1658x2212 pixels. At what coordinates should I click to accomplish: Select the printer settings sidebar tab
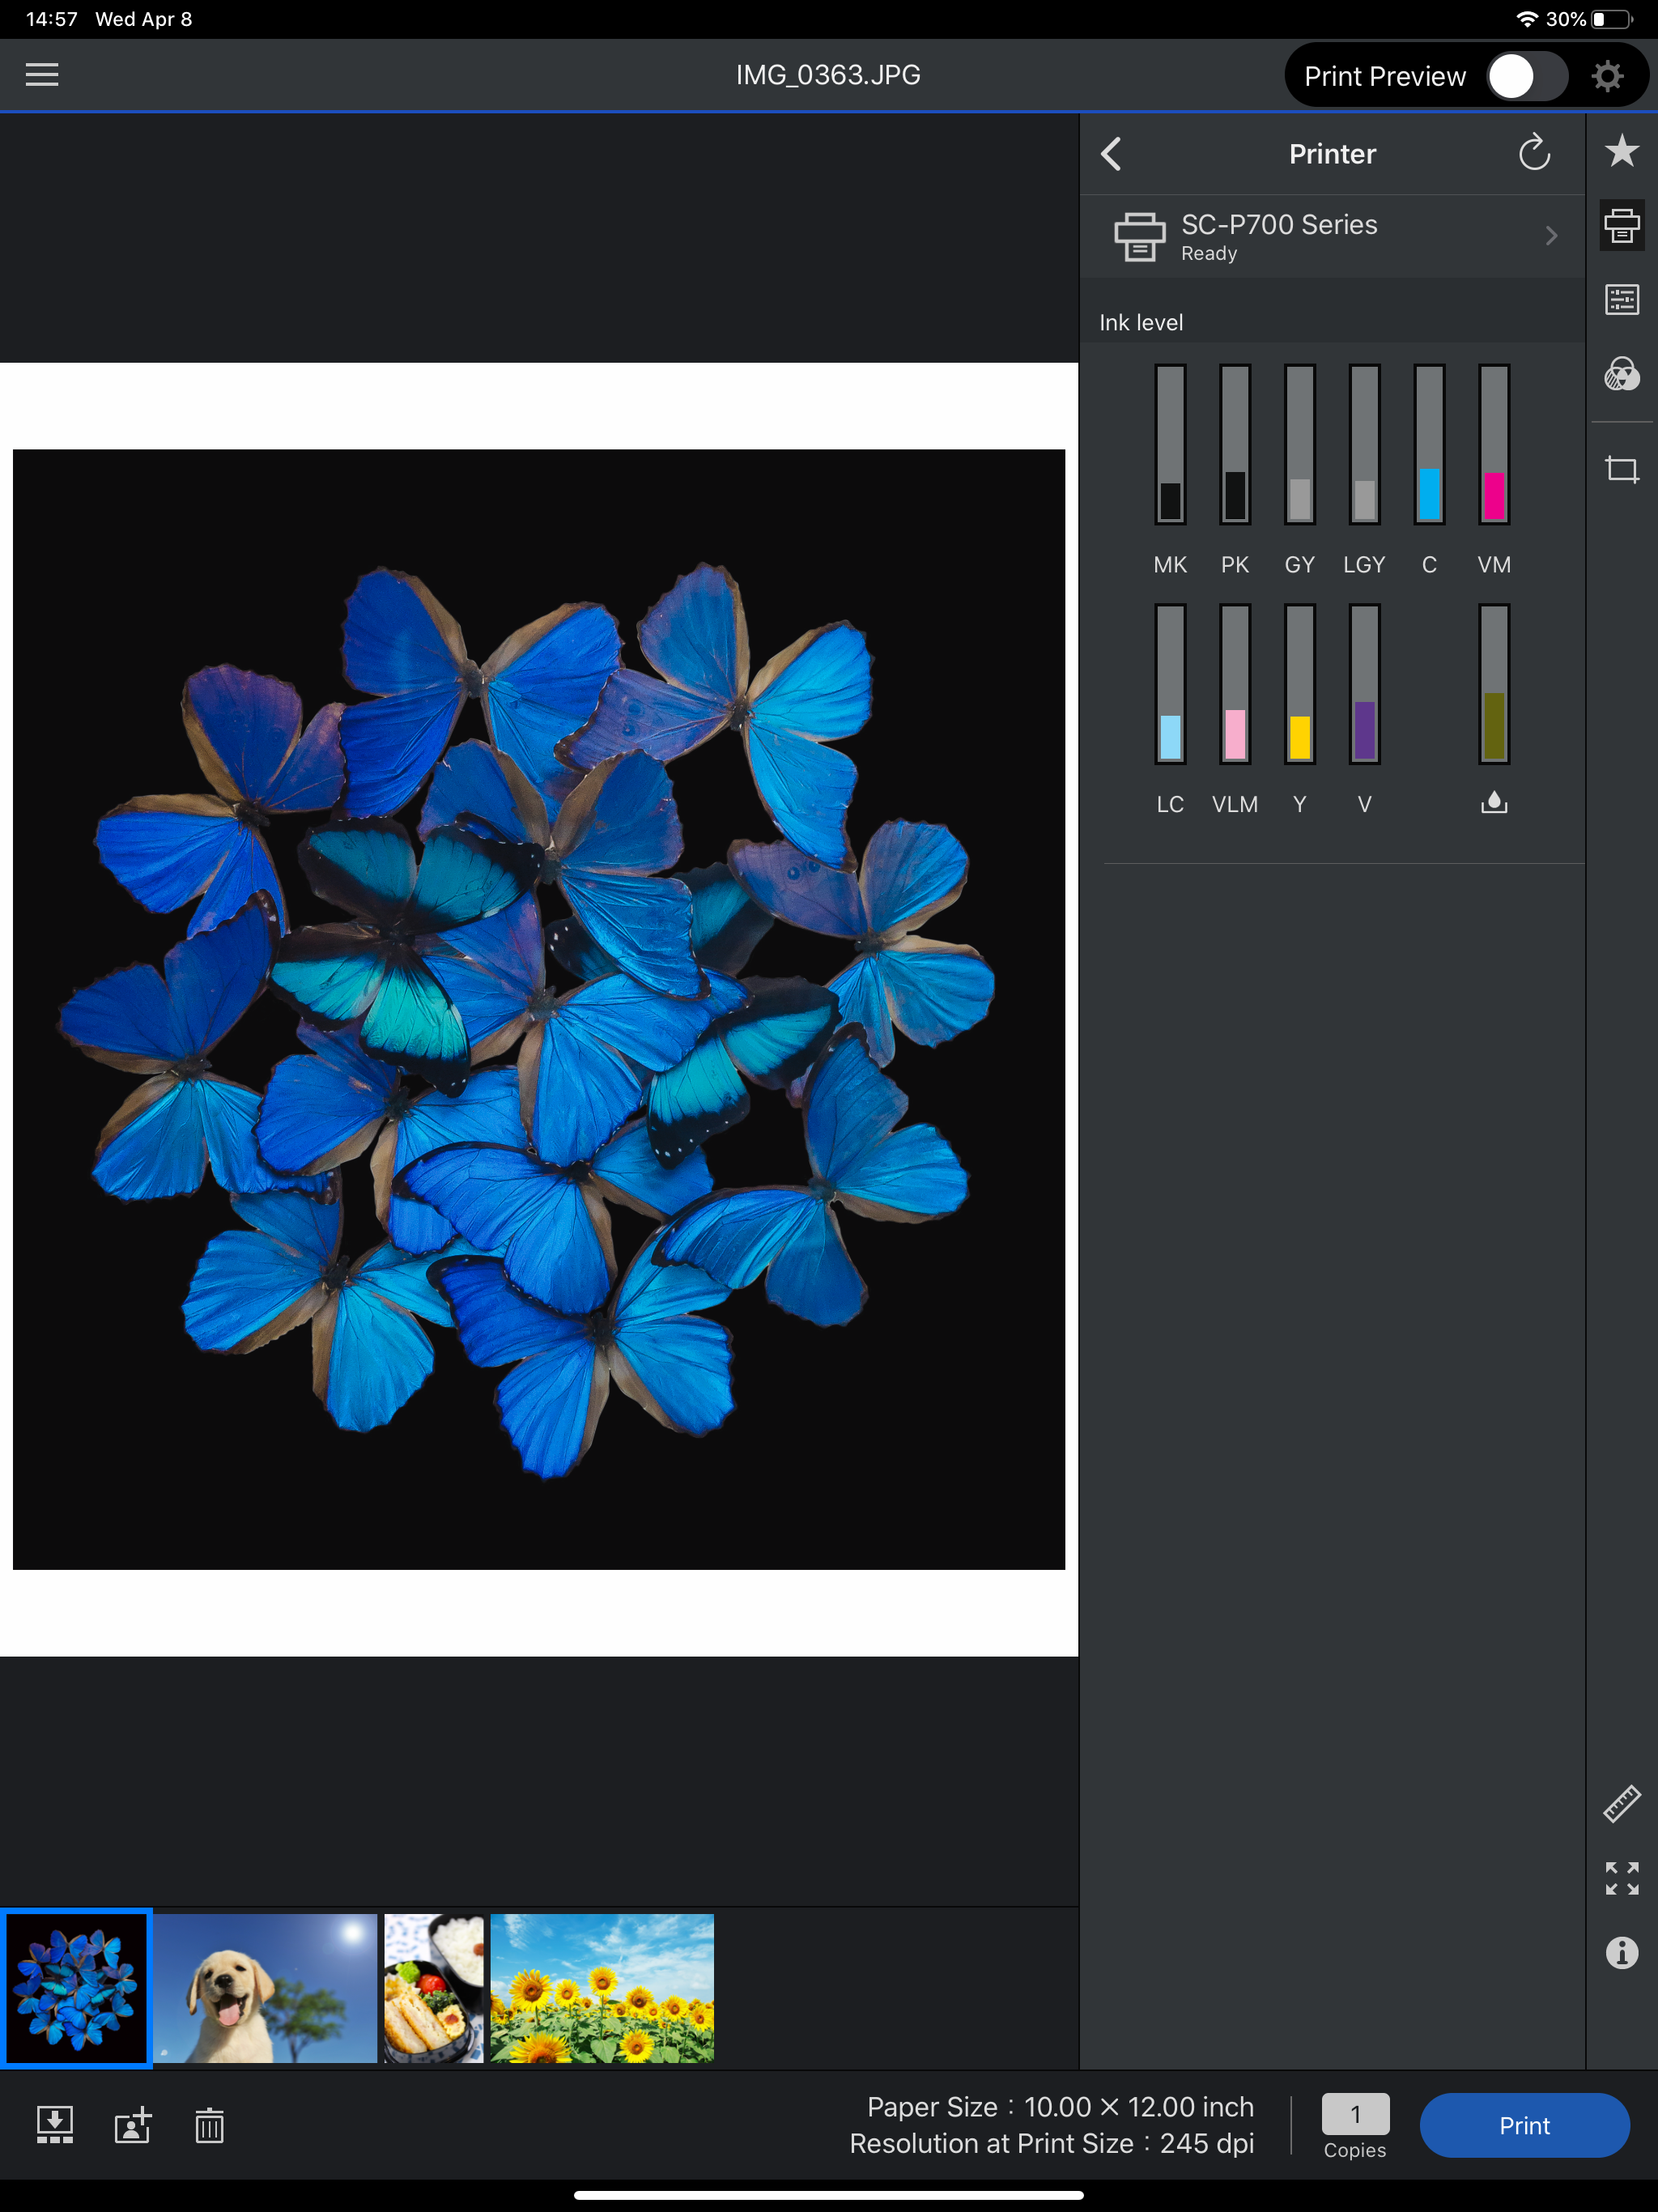[x=1621, y=226]
